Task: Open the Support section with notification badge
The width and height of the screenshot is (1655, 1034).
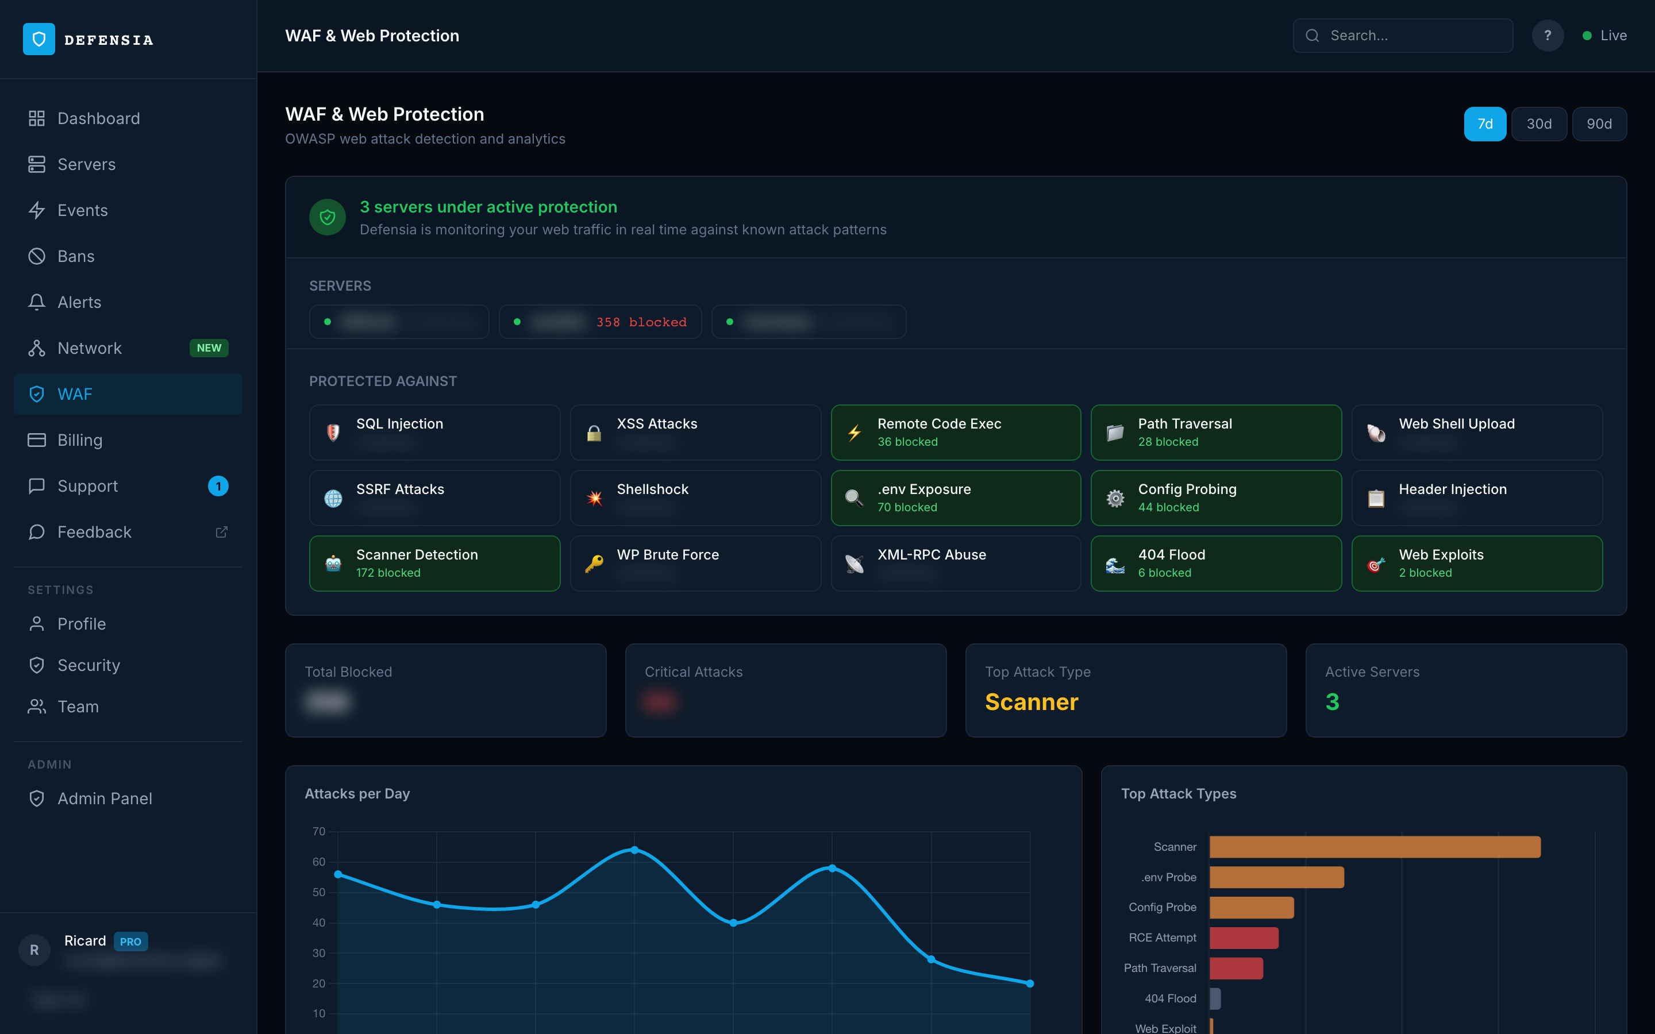Action: point(87,485)
